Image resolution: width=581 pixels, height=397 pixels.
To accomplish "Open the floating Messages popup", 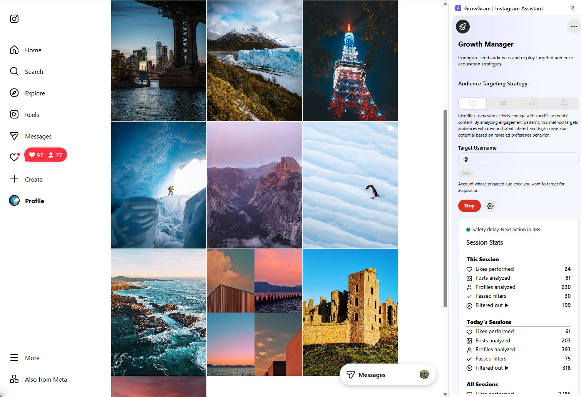I will coord(388,375).
